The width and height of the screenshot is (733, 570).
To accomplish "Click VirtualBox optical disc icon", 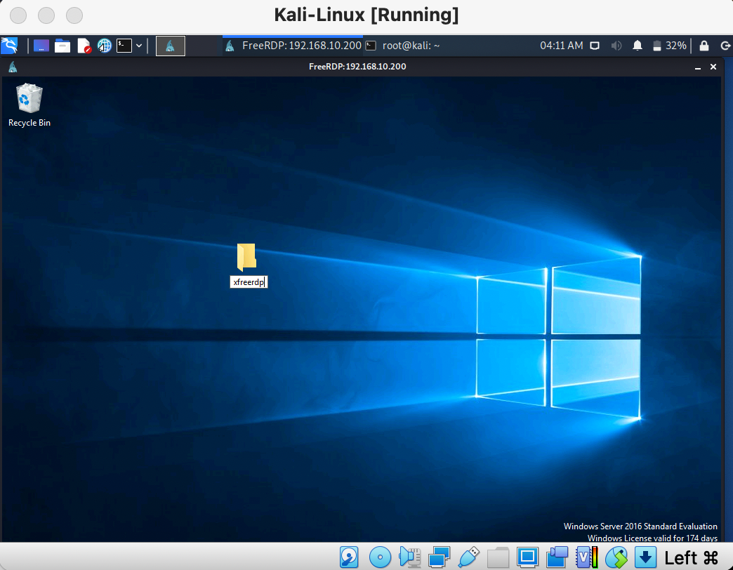I will point(380,557).
